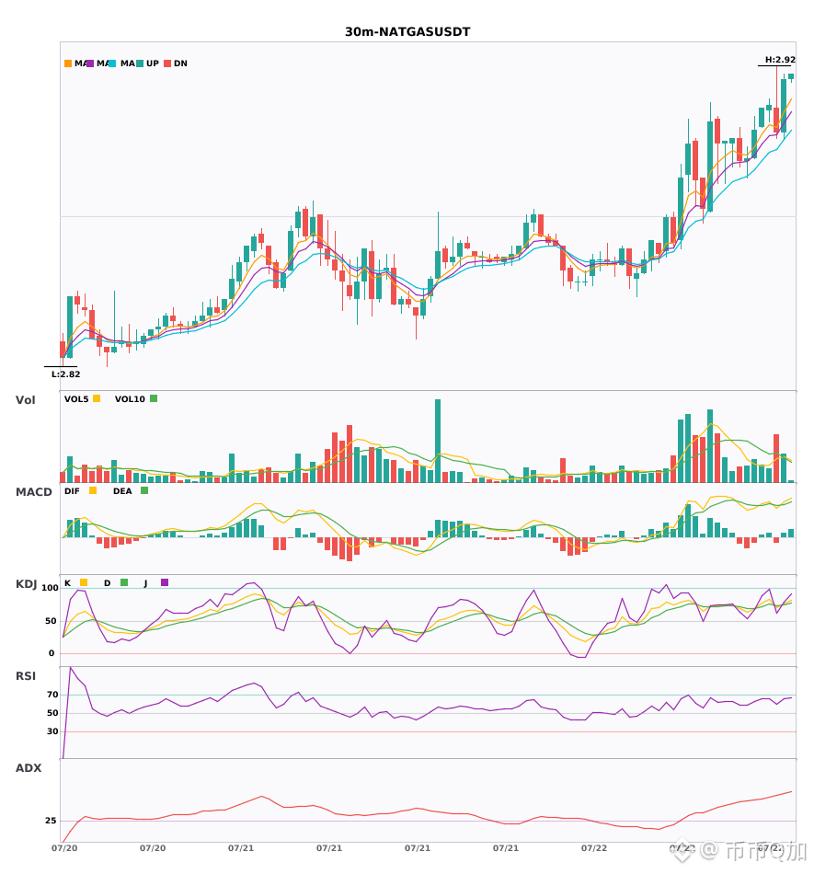Click the ADX panel label
This screenshot has height=874, width=814.
tap(29, 768)
